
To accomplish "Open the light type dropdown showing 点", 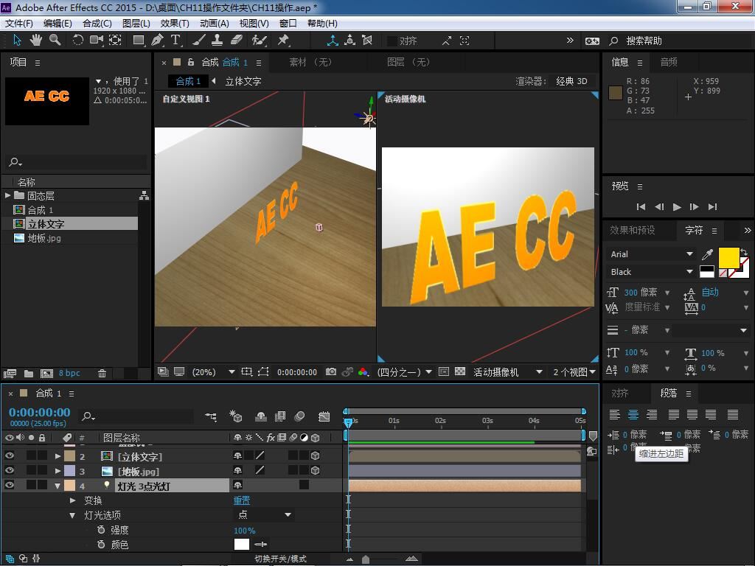I will 265,515.
